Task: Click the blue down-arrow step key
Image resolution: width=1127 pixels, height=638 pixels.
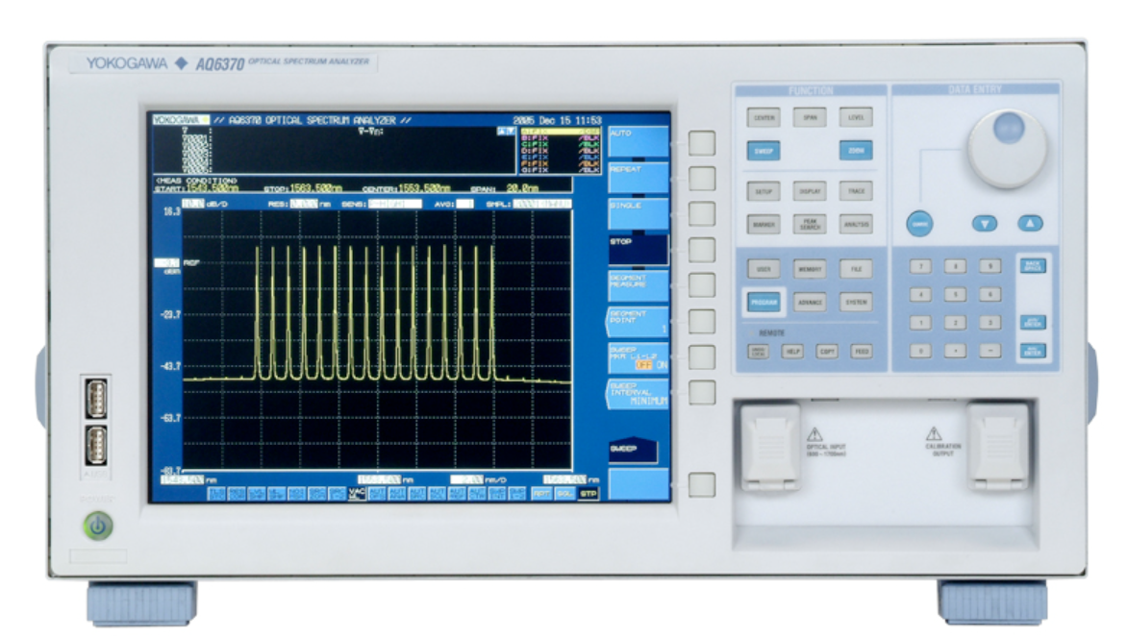Action: tap(985, 224)
